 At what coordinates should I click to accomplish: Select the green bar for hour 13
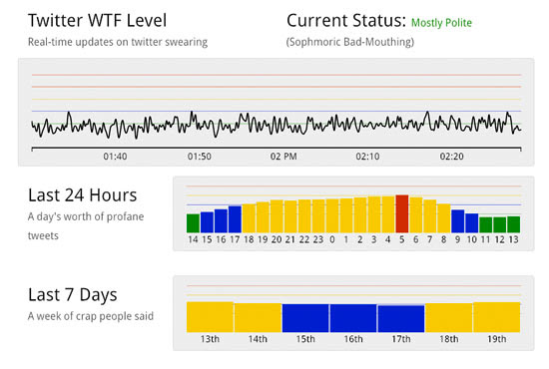(x=514, y=225)
